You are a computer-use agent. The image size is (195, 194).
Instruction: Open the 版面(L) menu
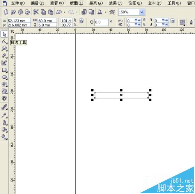pyautogui.click(x=76, y=3)
